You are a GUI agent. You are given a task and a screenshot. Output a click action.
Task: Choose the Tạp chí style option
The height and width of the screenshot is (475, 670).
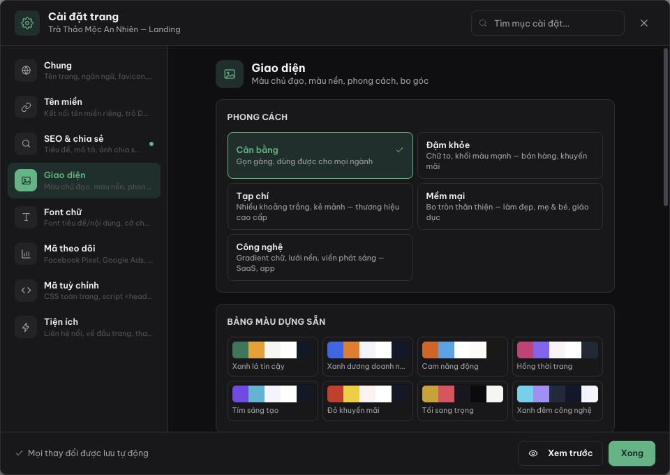[320, 206]
